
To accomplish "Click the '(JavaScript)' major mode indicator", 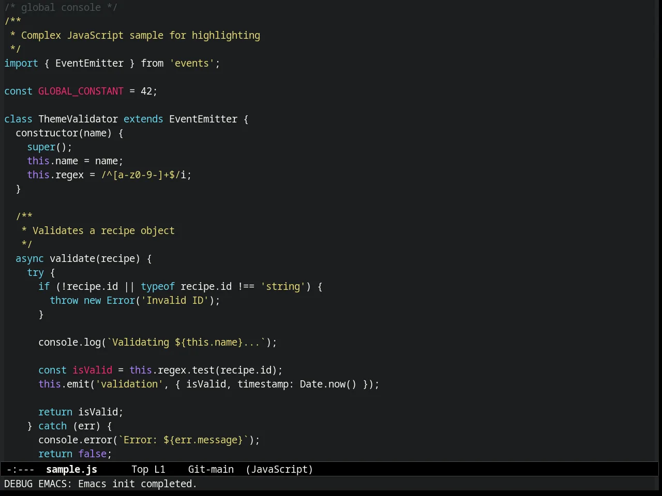I will click(x=279, y=469).
